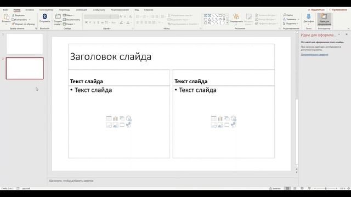Click the Arrange (Упорядочить) icon
Screen dimensions: 351x197
click(x=236, y=17)
